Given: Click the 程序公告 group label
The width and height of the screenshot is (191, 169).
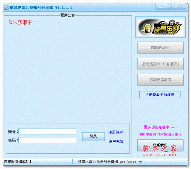Looking at the screenshot, I should [x=68, y=15].
